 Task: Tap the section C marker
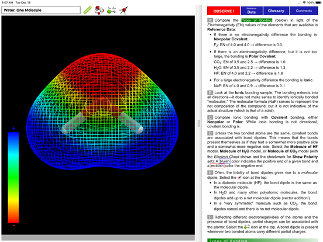click(210, 117)
